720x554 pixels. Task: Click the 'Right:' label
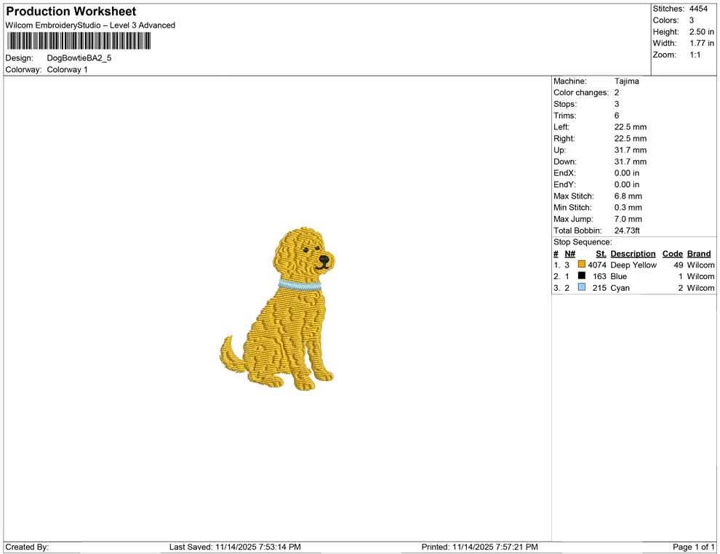564,138
